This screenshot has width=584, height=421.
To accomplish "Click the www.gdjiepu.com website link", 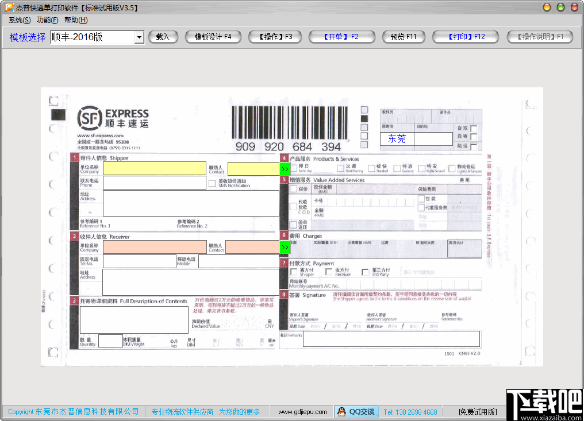I will [x=302, y=412].
